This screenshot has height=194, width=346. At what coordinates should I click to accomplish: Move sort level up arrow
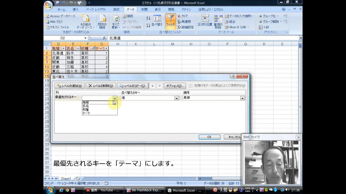click(x=152, y=86)
